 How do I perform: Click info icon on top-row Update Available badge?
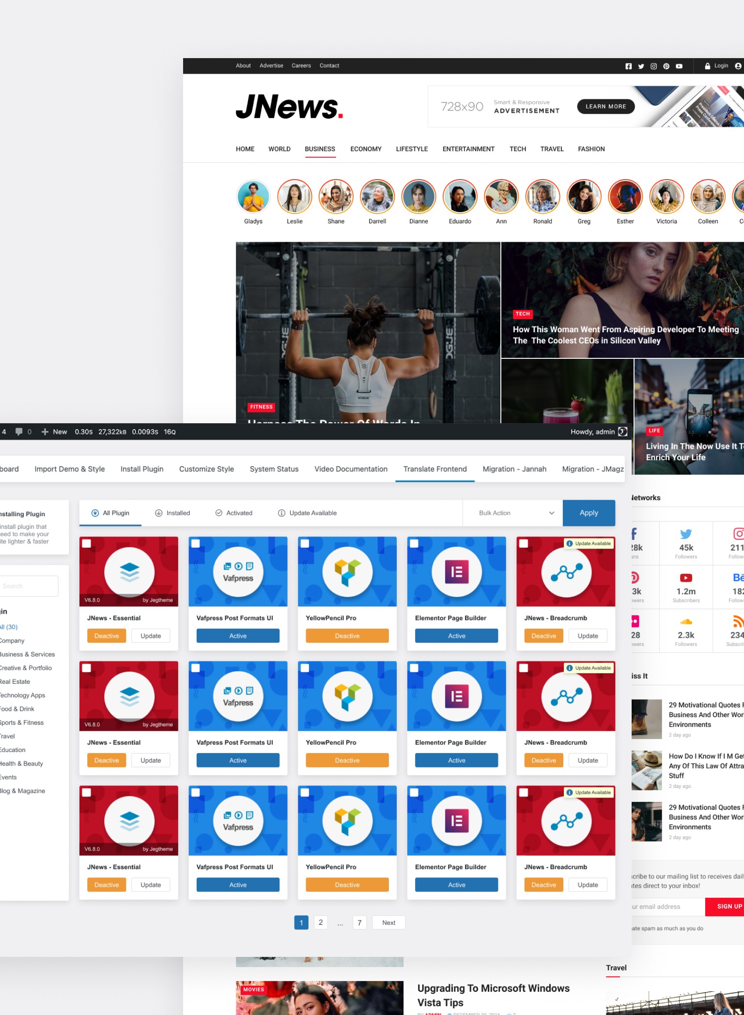(570, 543)
